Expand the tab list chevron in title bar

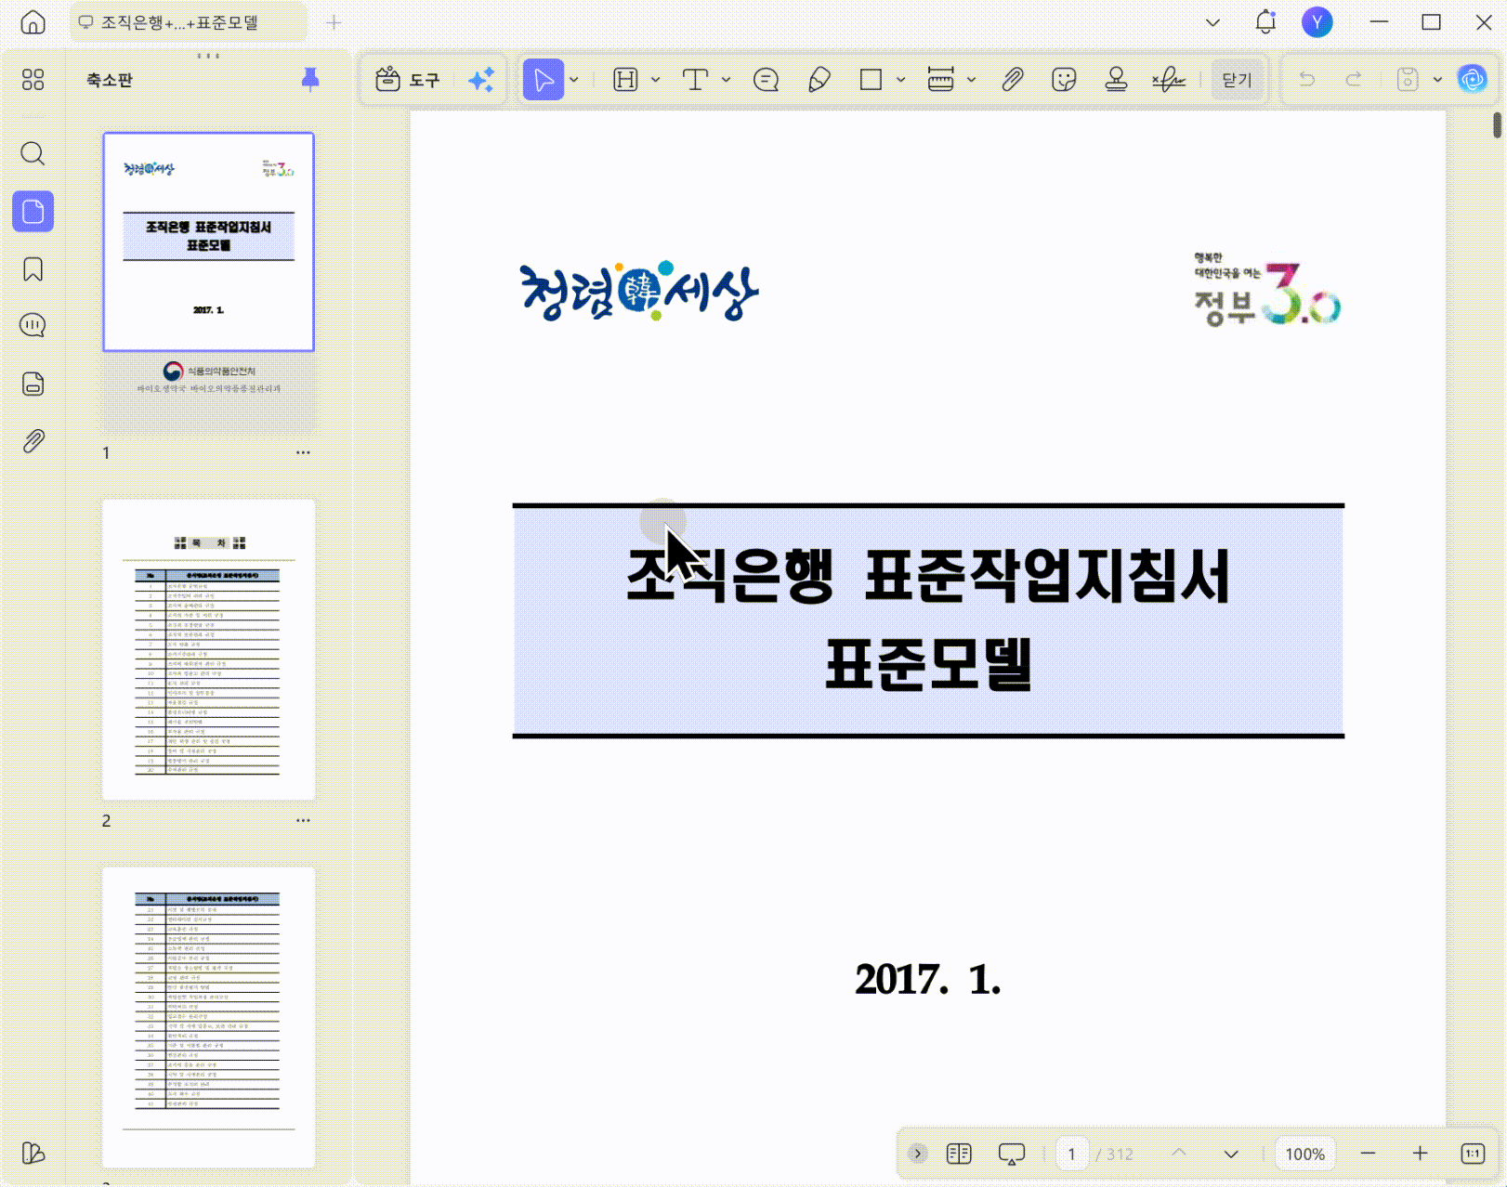1213,22
